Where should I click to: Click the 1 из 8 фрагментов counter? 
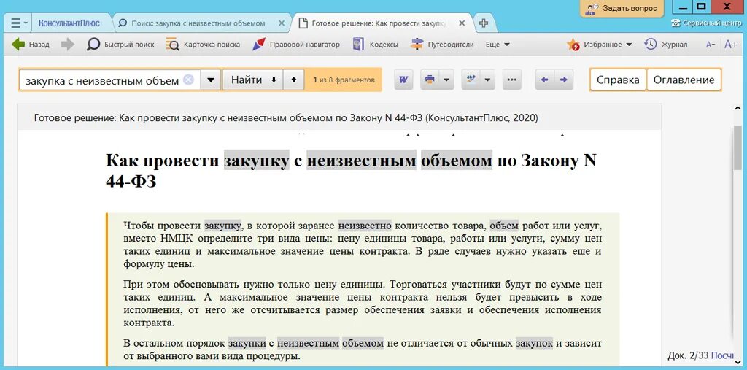tap(344, 80)
